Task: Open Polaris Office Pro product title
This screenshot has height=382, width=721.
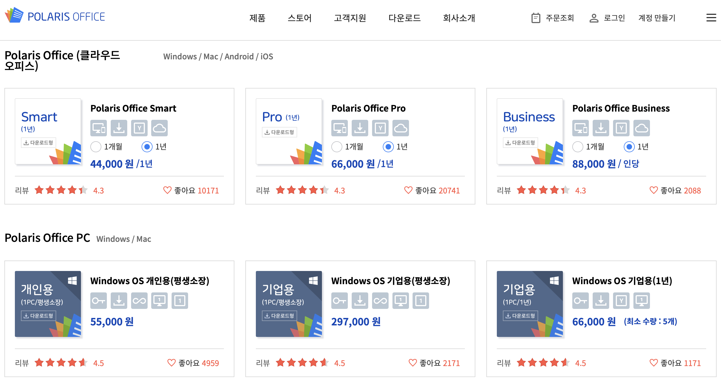Action: [368, 108]
